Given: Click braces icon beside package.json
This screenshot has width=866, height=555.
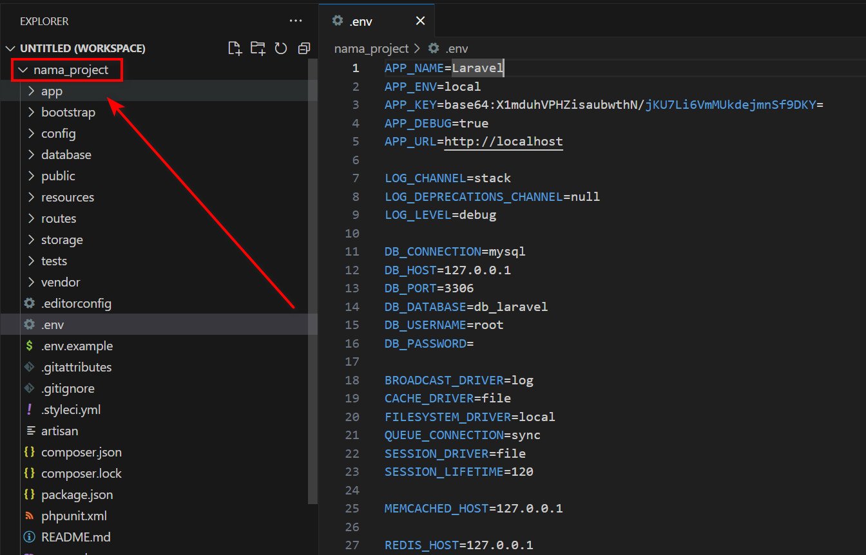Looking at the screenshot, I should tap(29, 494).
